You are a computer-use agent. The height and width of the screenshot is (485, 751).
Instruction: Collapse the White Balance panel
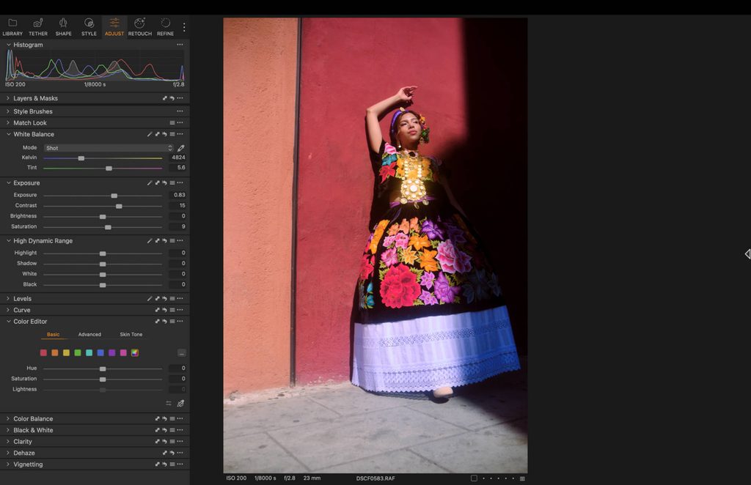click(8, 134)
